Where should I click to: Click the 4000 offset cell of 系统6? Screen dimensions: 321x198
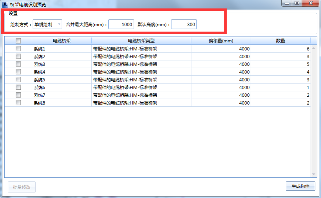tap(221, 88)
